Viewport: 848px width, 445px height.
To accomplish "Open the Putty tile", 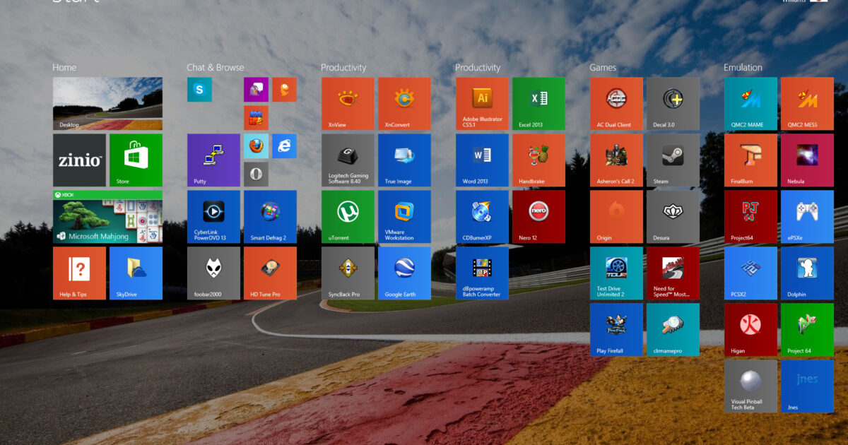I will [x=213, y=160].
